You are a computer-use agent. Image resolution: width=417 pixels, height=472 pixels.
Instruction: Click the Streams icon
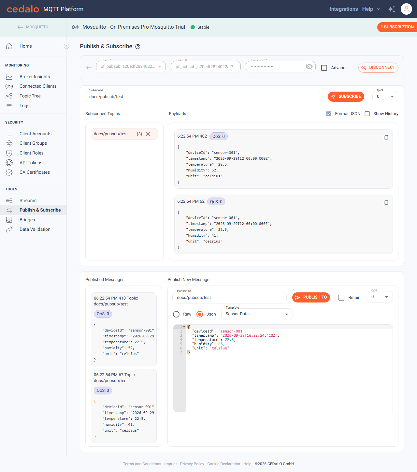coord(9,200)
